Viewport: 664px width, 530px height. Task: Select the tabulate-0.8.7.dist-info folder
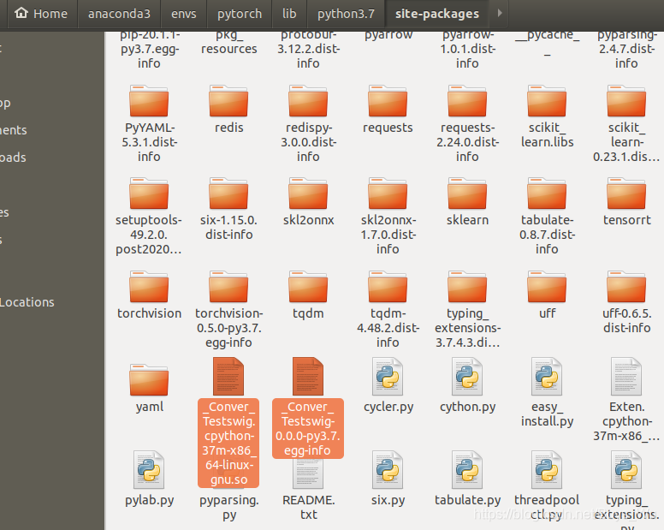[547, 194]
